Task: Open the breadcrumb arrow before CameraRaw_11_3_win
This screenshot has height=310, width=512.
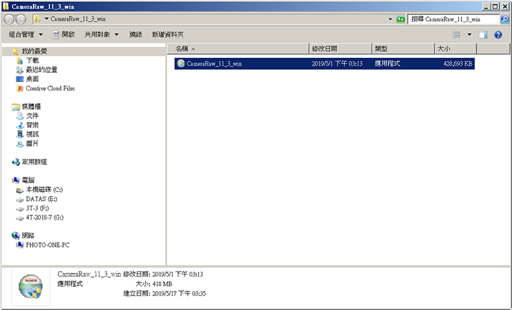Action: (47, 19)
